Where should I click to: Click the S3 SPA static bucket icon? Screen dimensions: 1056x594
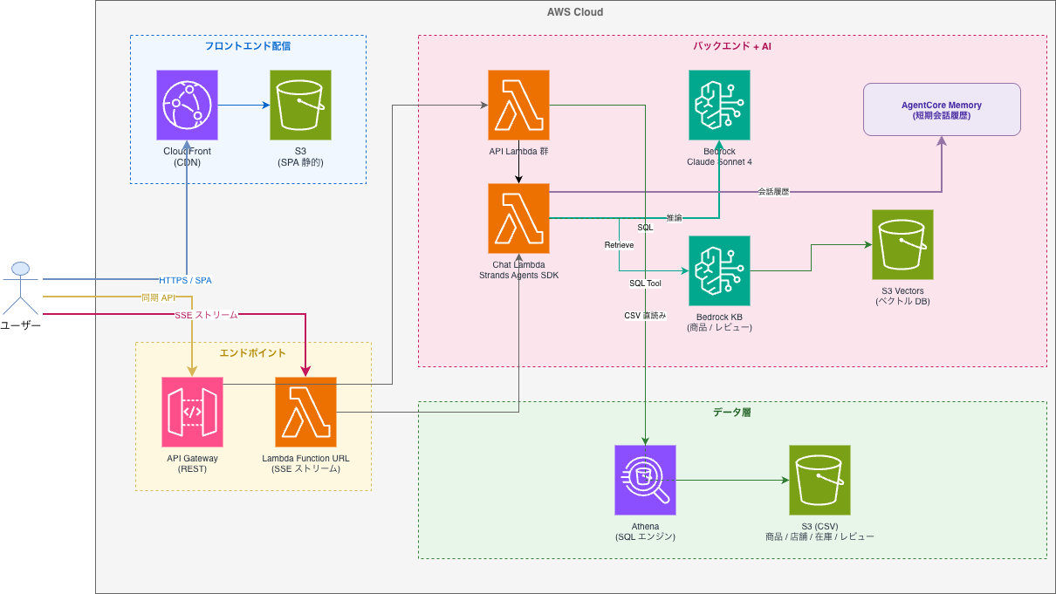tap(301, 105)
